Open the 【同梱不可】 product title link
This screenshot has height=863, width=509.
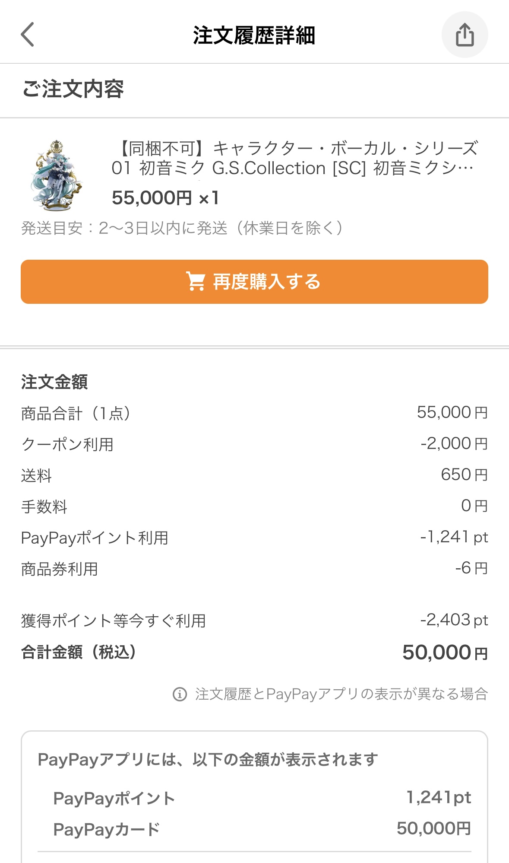(x=295, y=158)
